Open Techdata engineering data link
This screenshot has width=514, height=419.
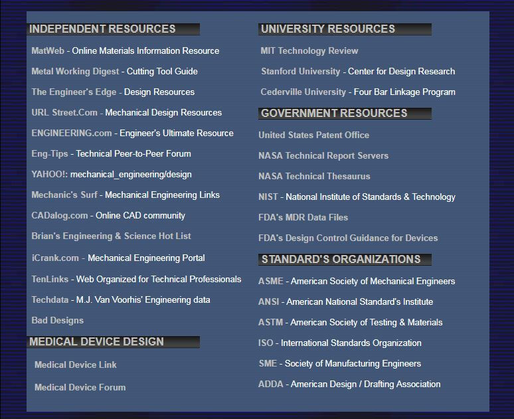tap(50, 300)
